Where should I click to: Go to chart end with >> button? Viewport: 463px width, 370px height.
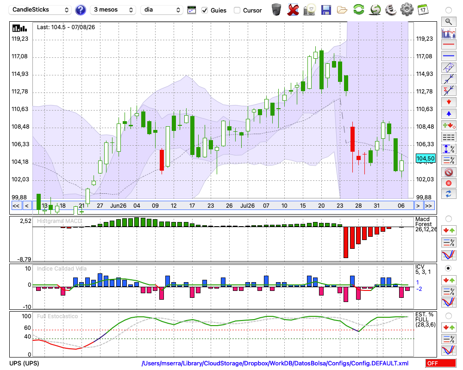[x=429, y=206]
